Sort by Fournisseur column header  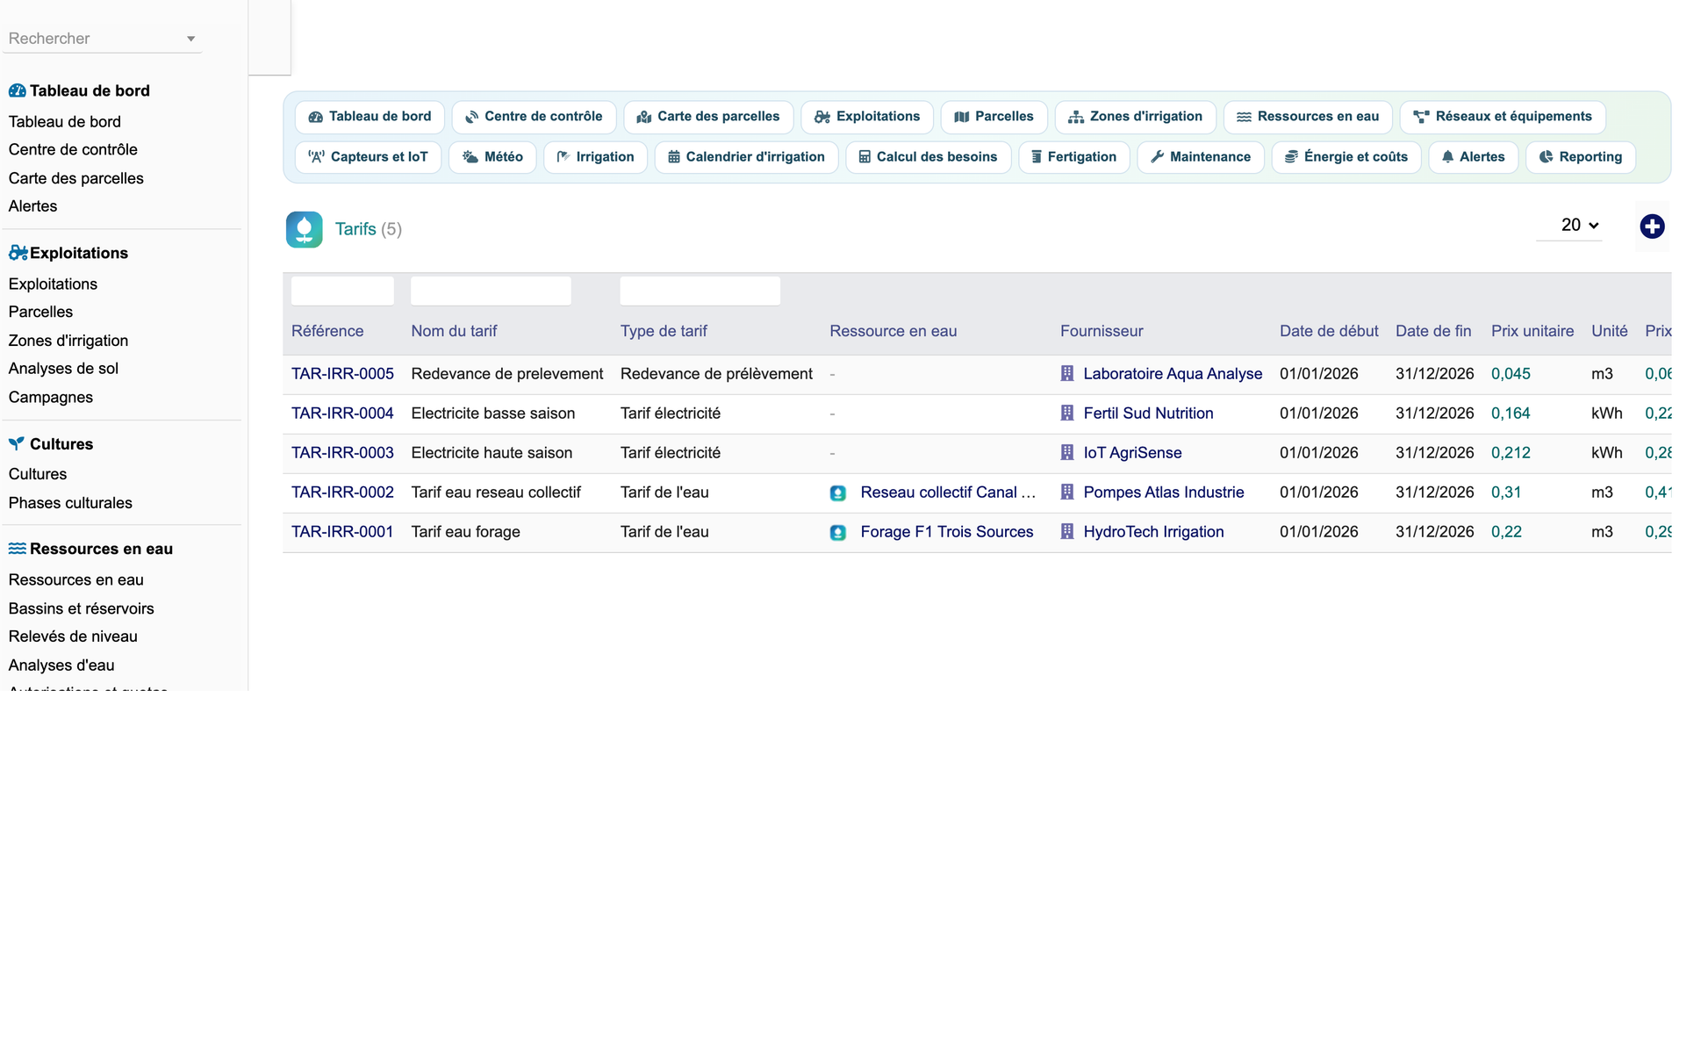pyautogui.click(x=1101, y=331)
